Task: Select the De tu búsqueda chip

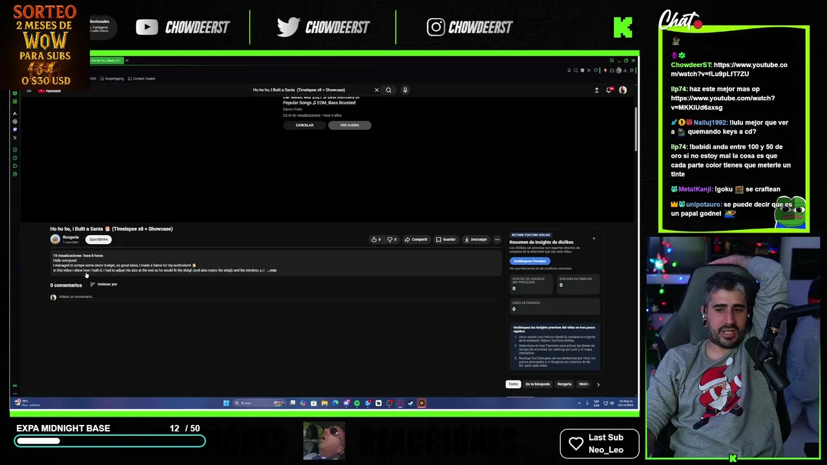Action: [538, 384]
